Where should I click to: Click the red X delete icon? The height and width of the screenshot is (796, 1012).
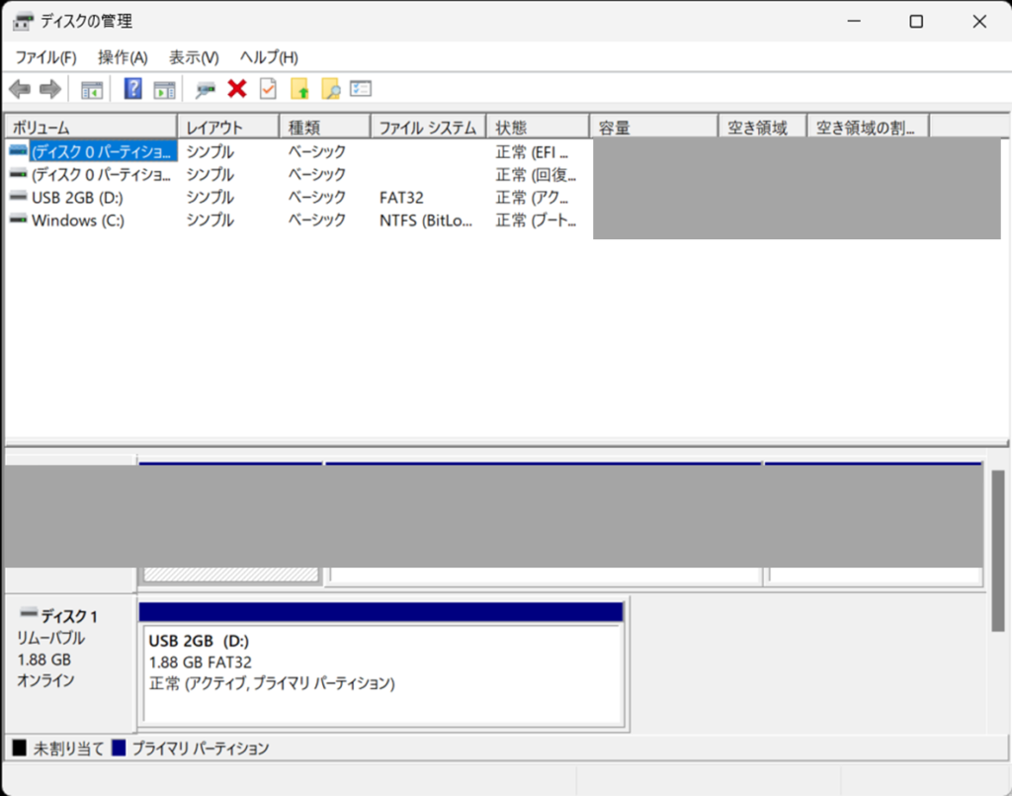coord(237,88)
